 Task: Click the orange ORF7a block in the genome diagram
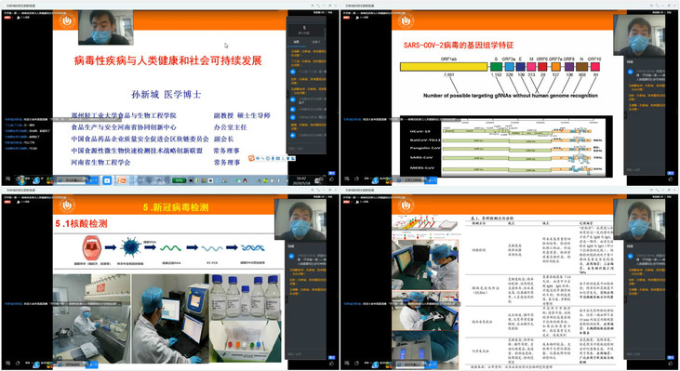(x=555, y=67)
